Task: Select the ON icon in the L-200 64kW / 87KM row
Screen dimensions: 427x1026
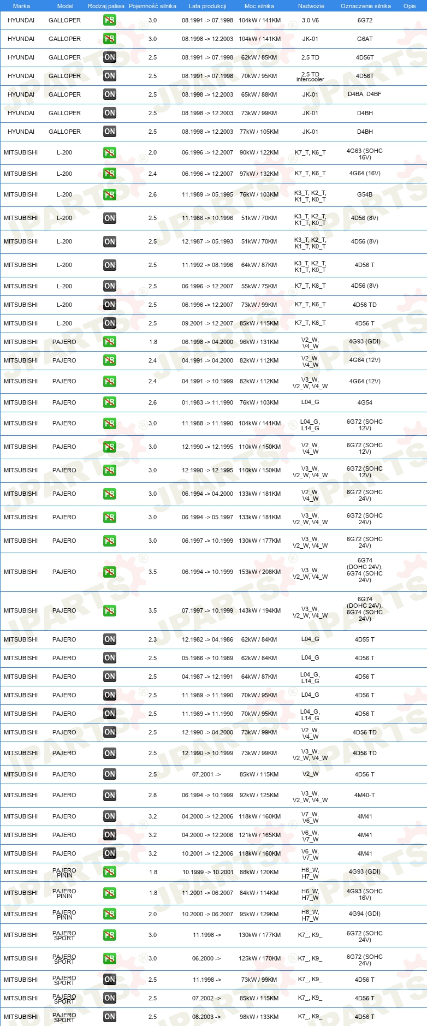Action: [110, 265]
